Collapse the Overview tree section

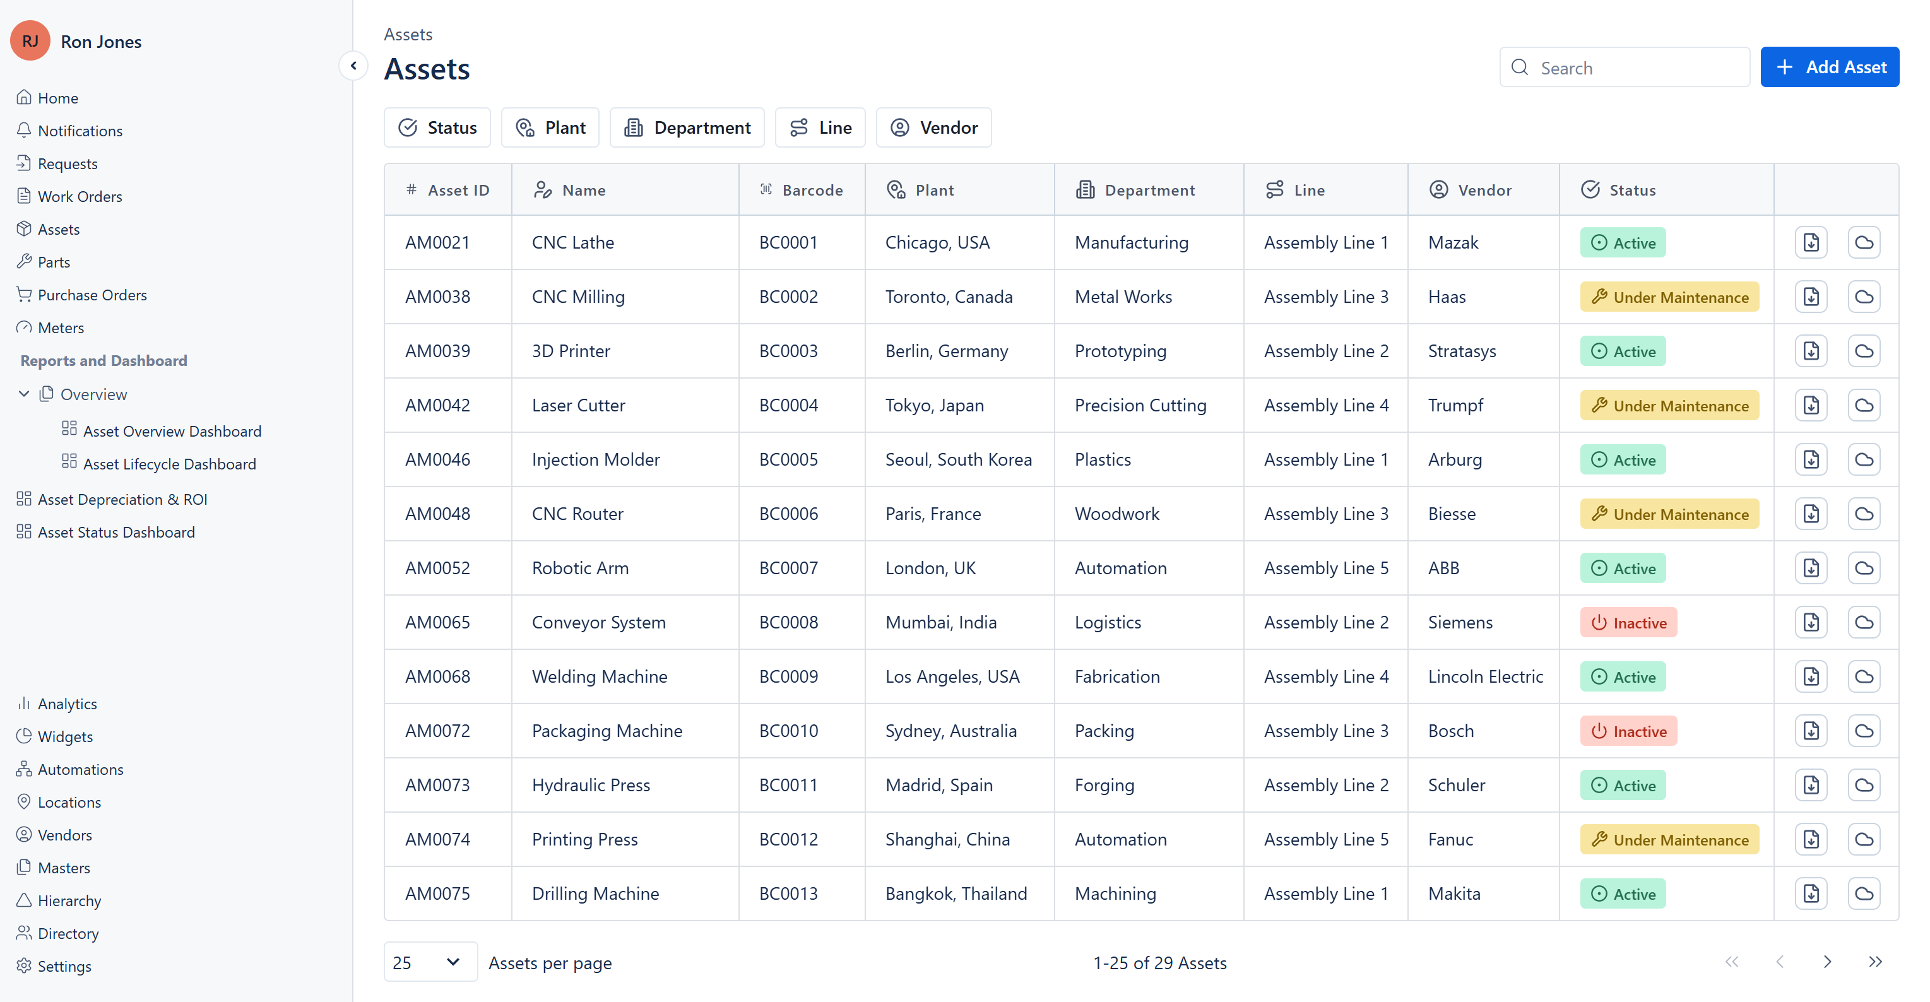24,394
